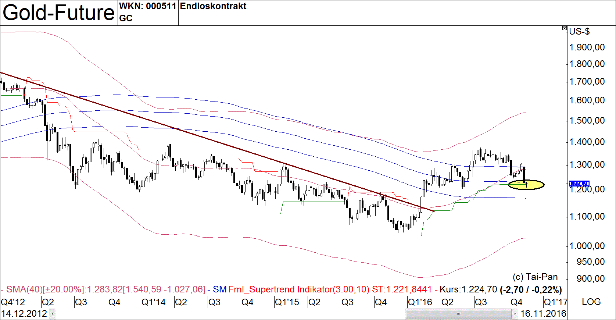The width and height of the screenshot is (616, 320).
Task: Click the right scroll arrow of timeline scrollbar
Action: (x=515, y=314)
